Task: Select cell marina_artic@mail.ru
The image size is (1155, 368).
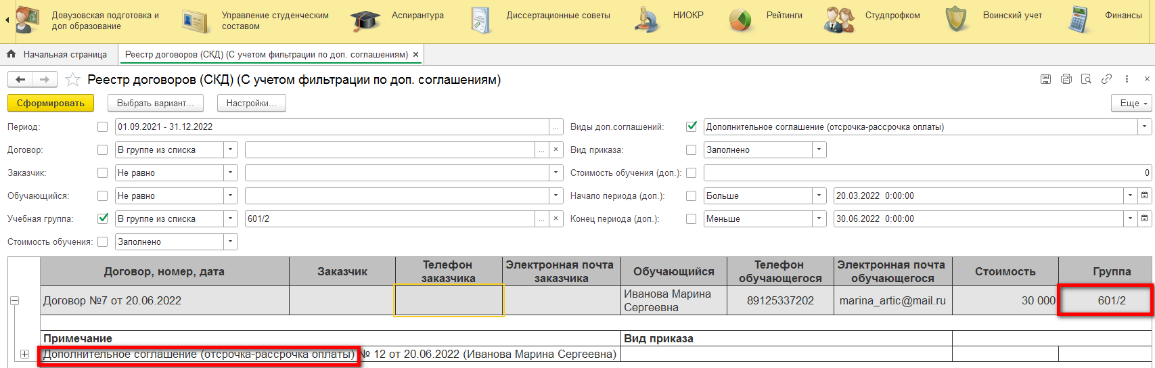Action: point(893,300)
